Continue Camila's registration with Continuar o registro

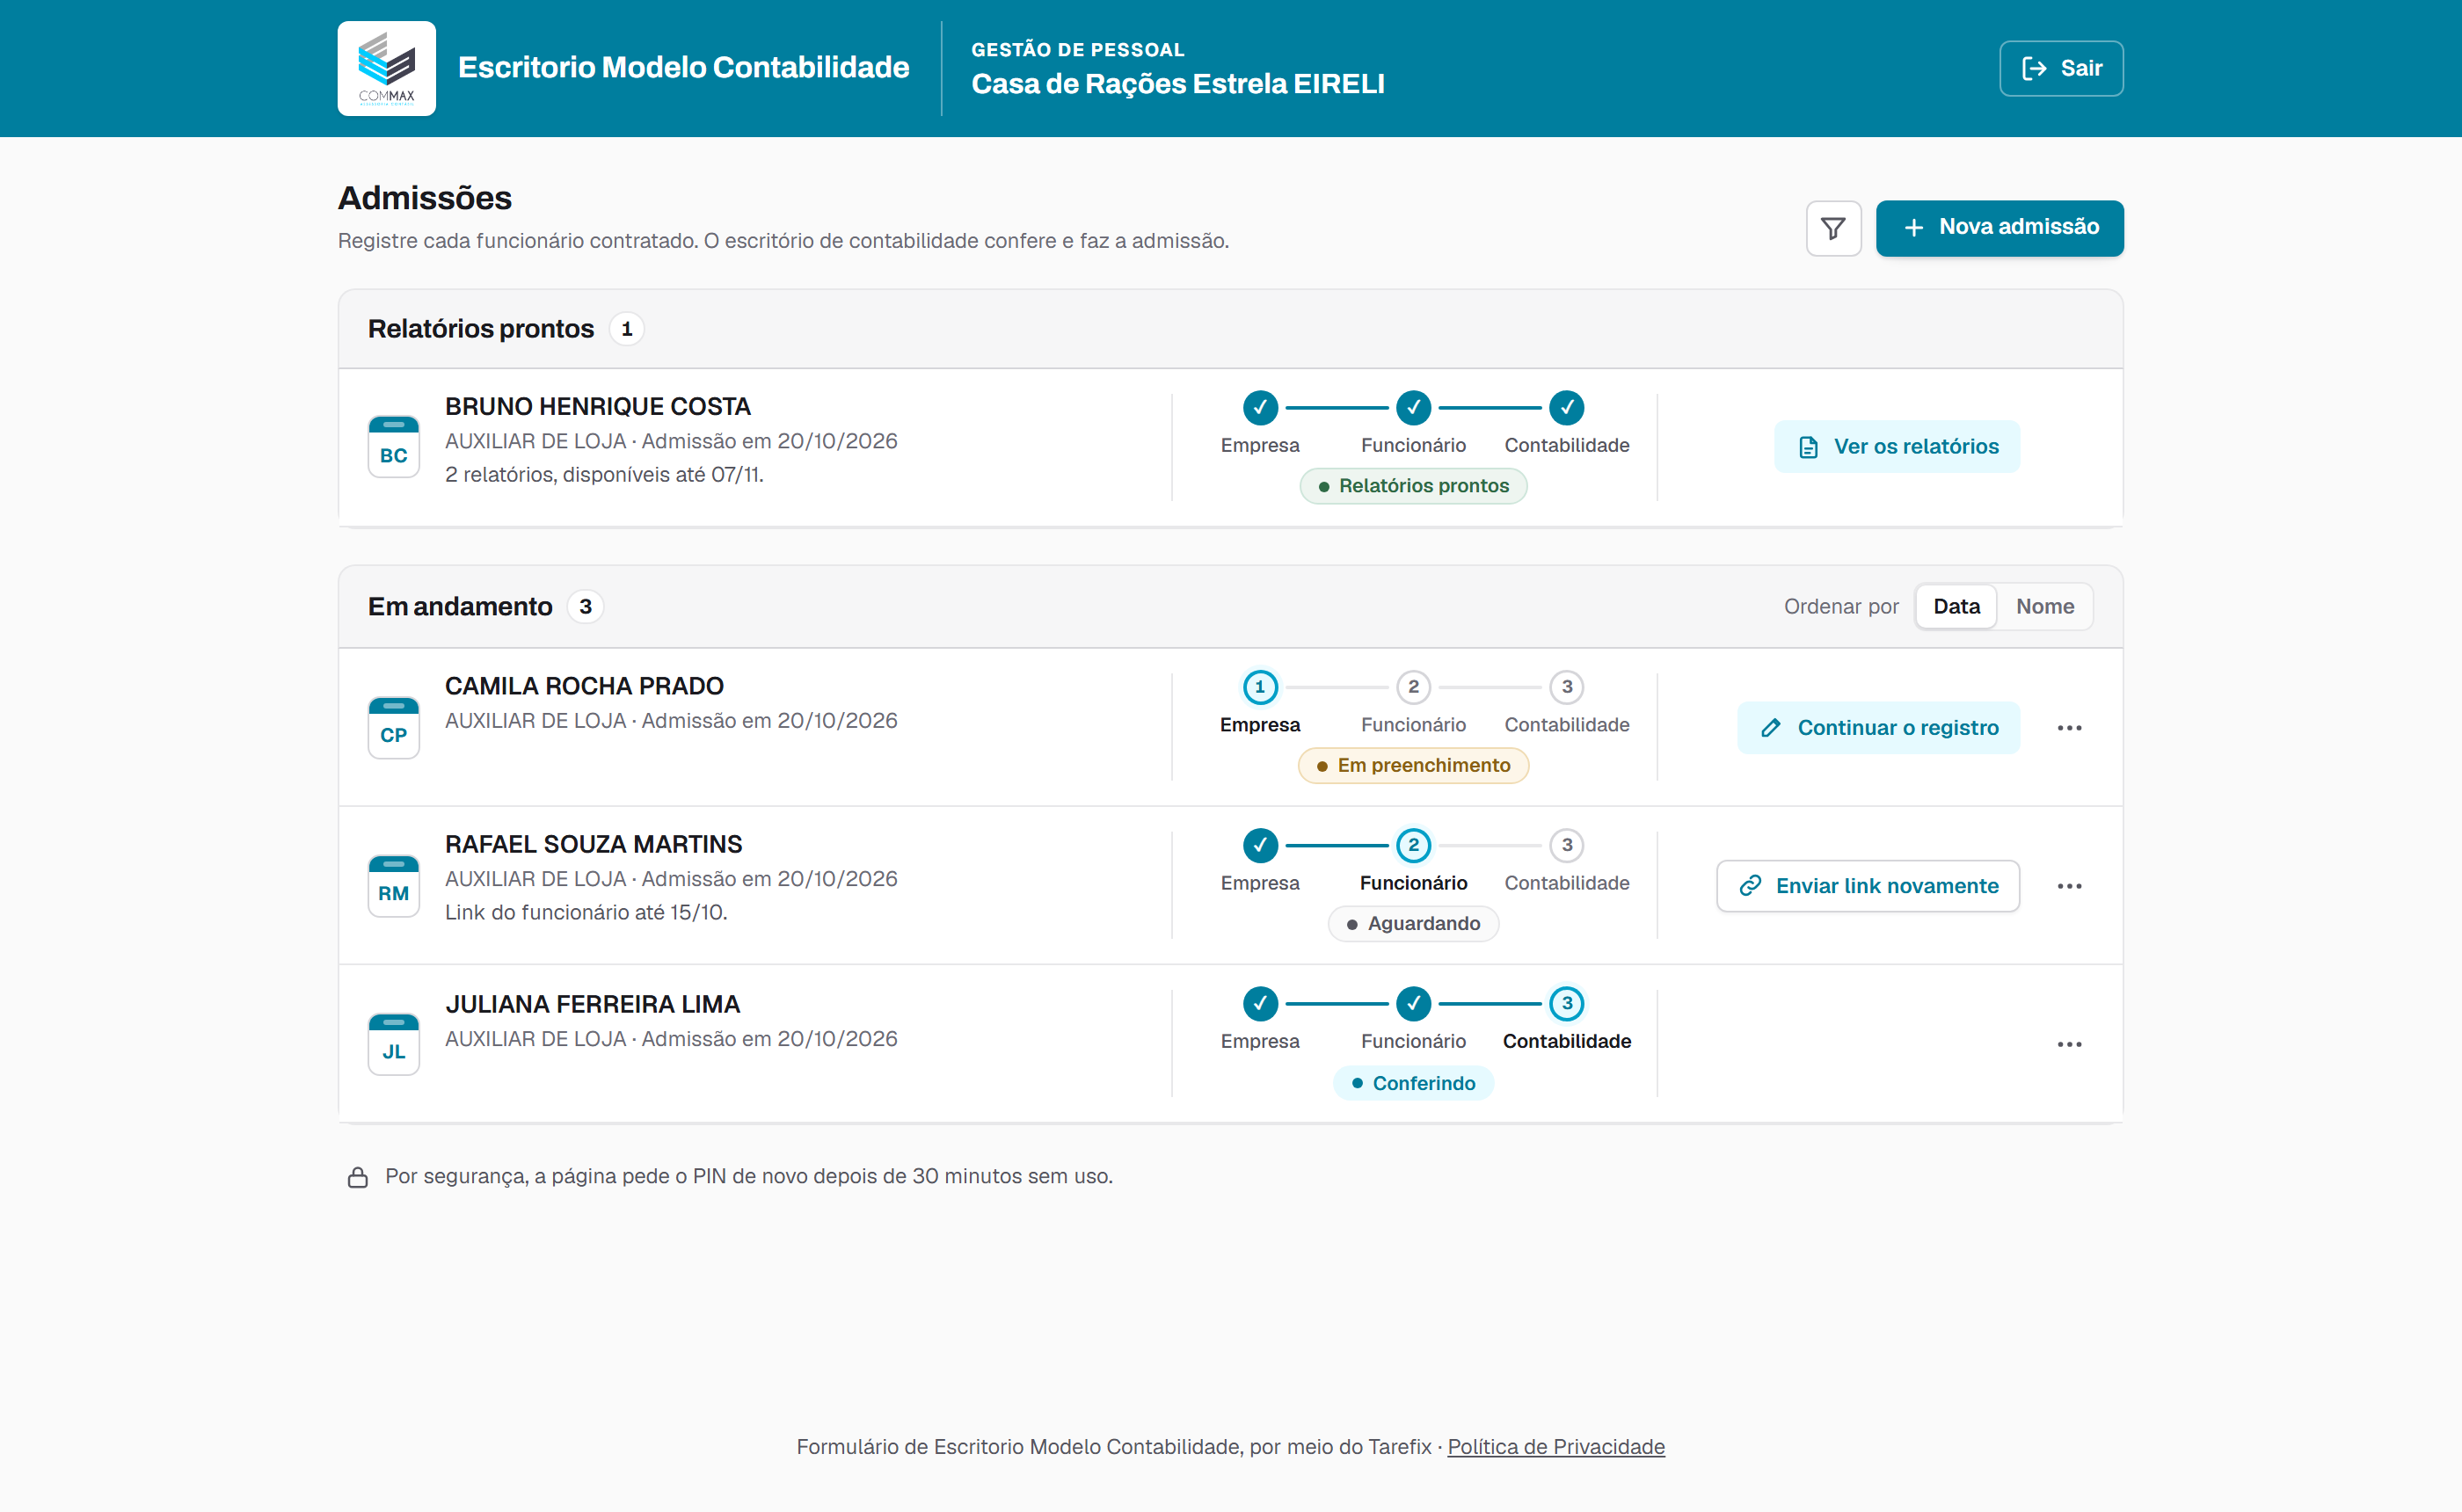[1878, 728]
